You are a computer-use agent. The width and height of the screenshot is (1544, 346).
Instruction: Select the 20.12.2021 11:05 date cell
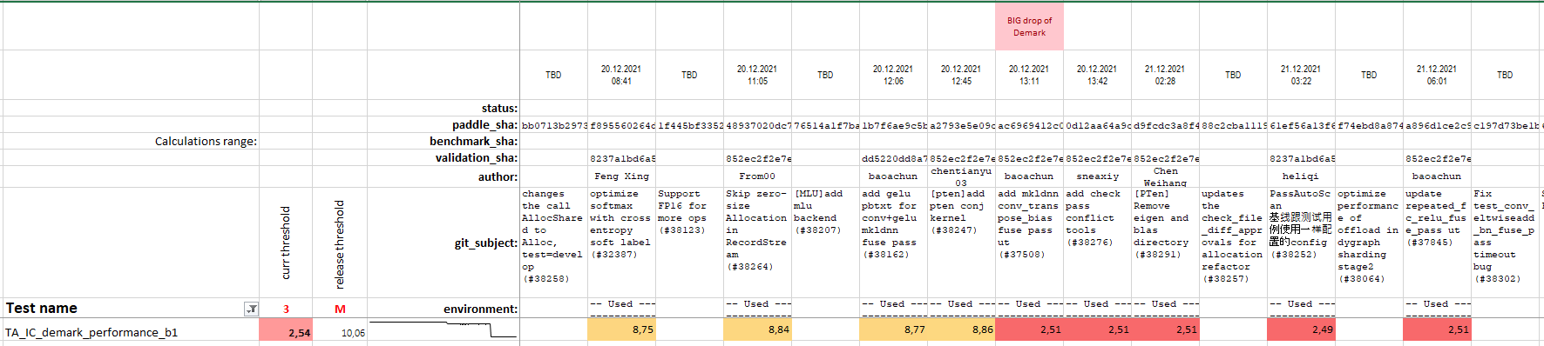(757, 75)
